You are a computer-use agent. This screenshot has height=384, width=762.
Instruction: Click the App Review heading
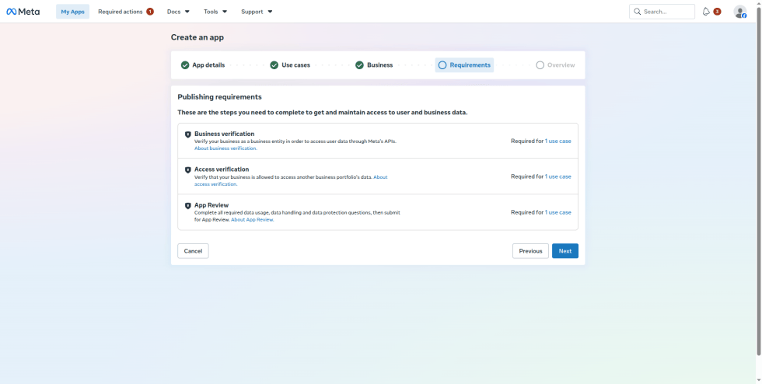coord(211,205)
